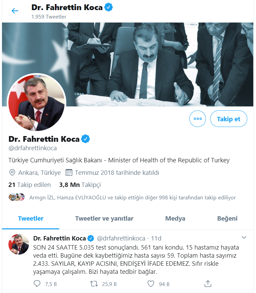Go back using the arrow icon
This screenshot has width=256, height=293.
15,11
